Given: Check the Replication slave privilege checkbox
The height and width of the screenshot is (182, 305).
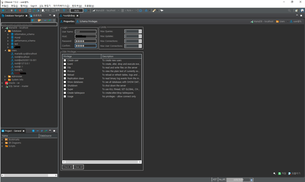Looking at the screenshot, I should coord(65,79).
